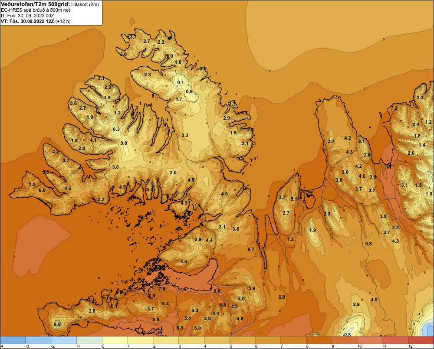434x349 pixels.
Task: Click the pale green swatch between -1 and 0
Action: coord(89,340)
